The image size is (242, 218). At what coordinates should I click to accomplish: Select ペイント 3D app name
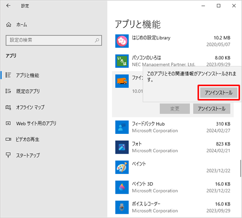click(142, 184)
